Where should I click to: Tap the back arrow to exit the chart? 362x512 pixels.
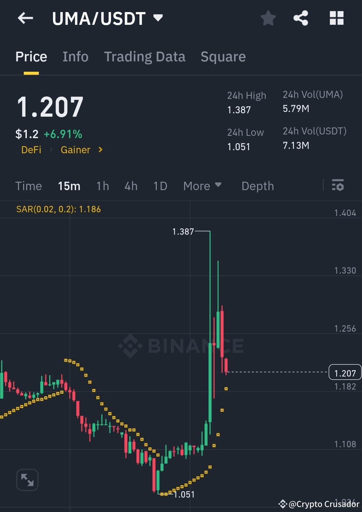[x=25, y=18]
